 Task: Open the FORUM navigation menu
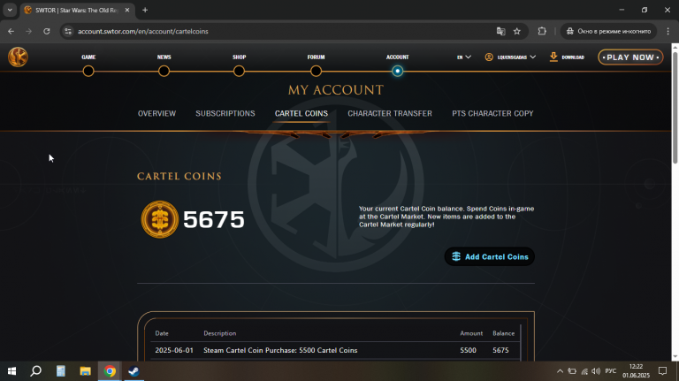pos(316,57)
